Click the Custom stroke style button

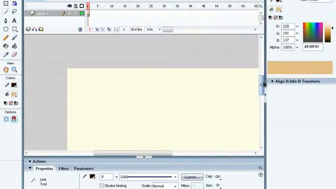tap(192, 177)
